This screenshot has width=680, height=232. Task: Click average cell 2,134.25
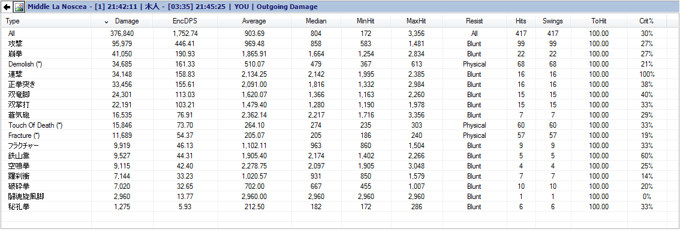254,74
